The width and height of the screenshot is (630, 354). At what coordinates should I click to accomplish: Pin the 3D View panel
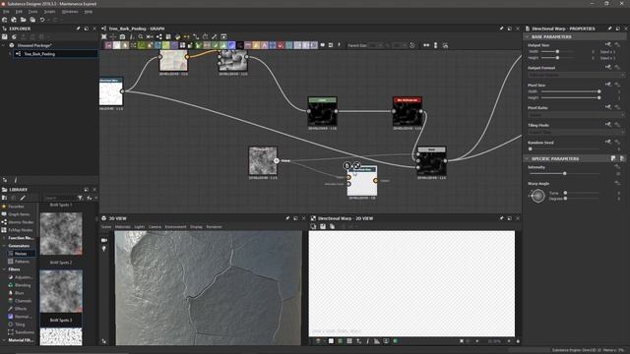(287, 218)
